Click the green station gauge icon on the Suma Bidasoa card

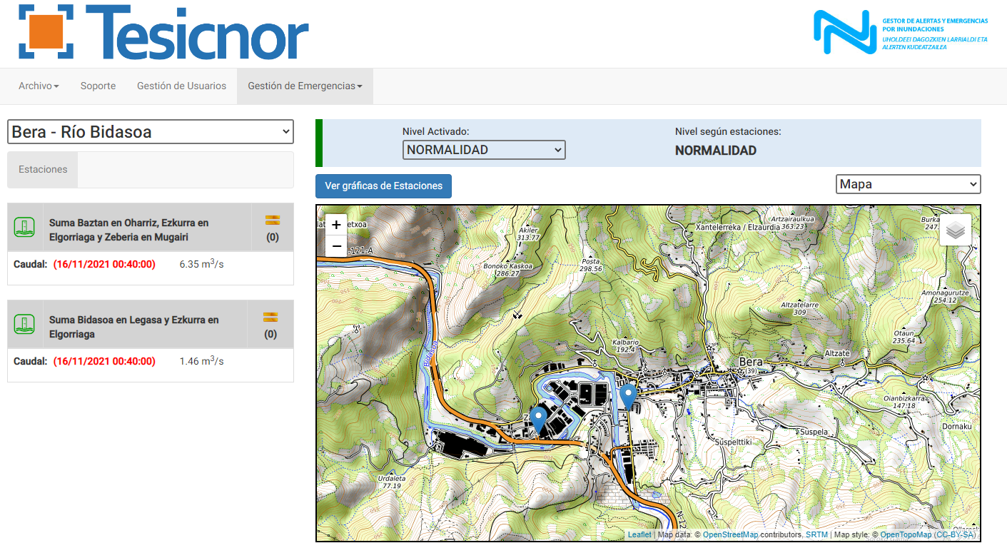[x=24, y=324]
